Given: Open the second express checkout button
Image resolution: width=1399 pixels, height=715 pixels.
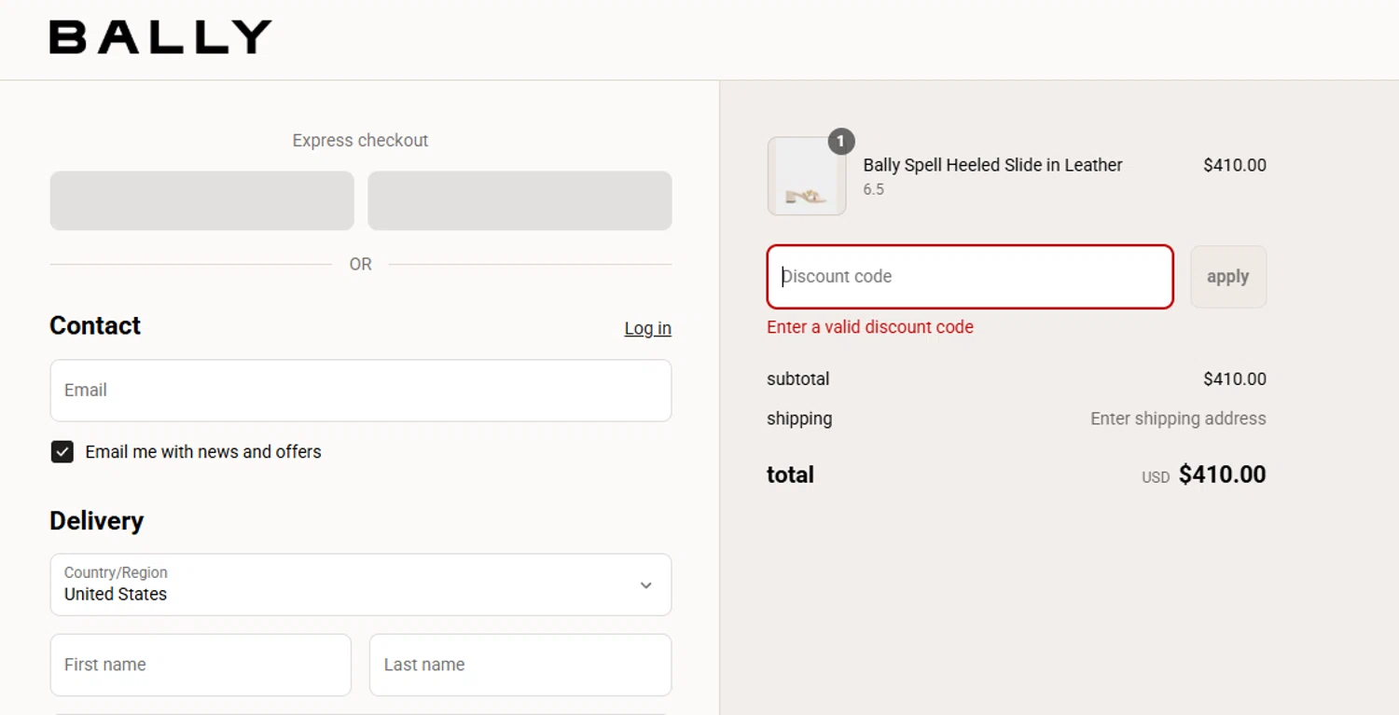Looking at the screenshot, I should (519, 200).
